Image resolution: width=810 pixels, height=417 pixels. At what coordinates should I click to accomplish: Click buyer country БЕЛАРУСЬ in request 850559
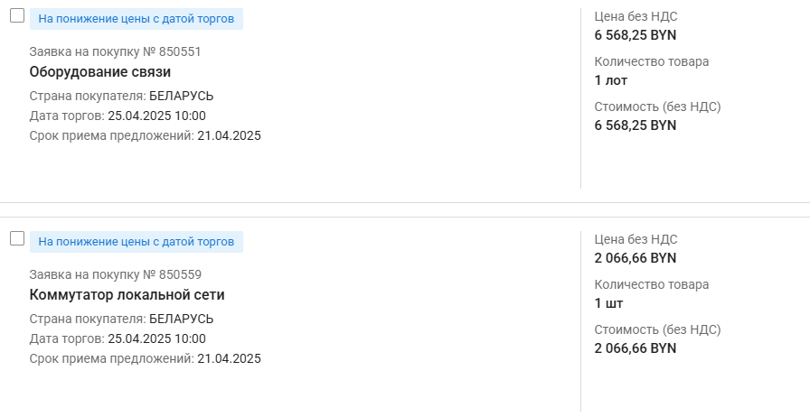click(x=181, y=319)
